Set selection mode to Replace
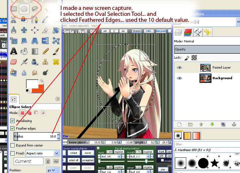This screenshot has height=173, width=240. tap(22, 113)
